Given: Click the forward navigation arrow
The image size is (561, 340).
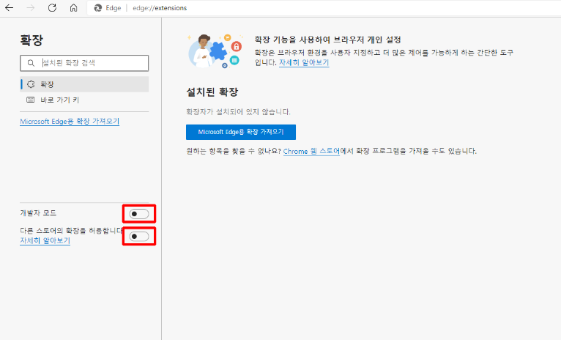Looking at the screenshot, I should [x=31, y=8].
